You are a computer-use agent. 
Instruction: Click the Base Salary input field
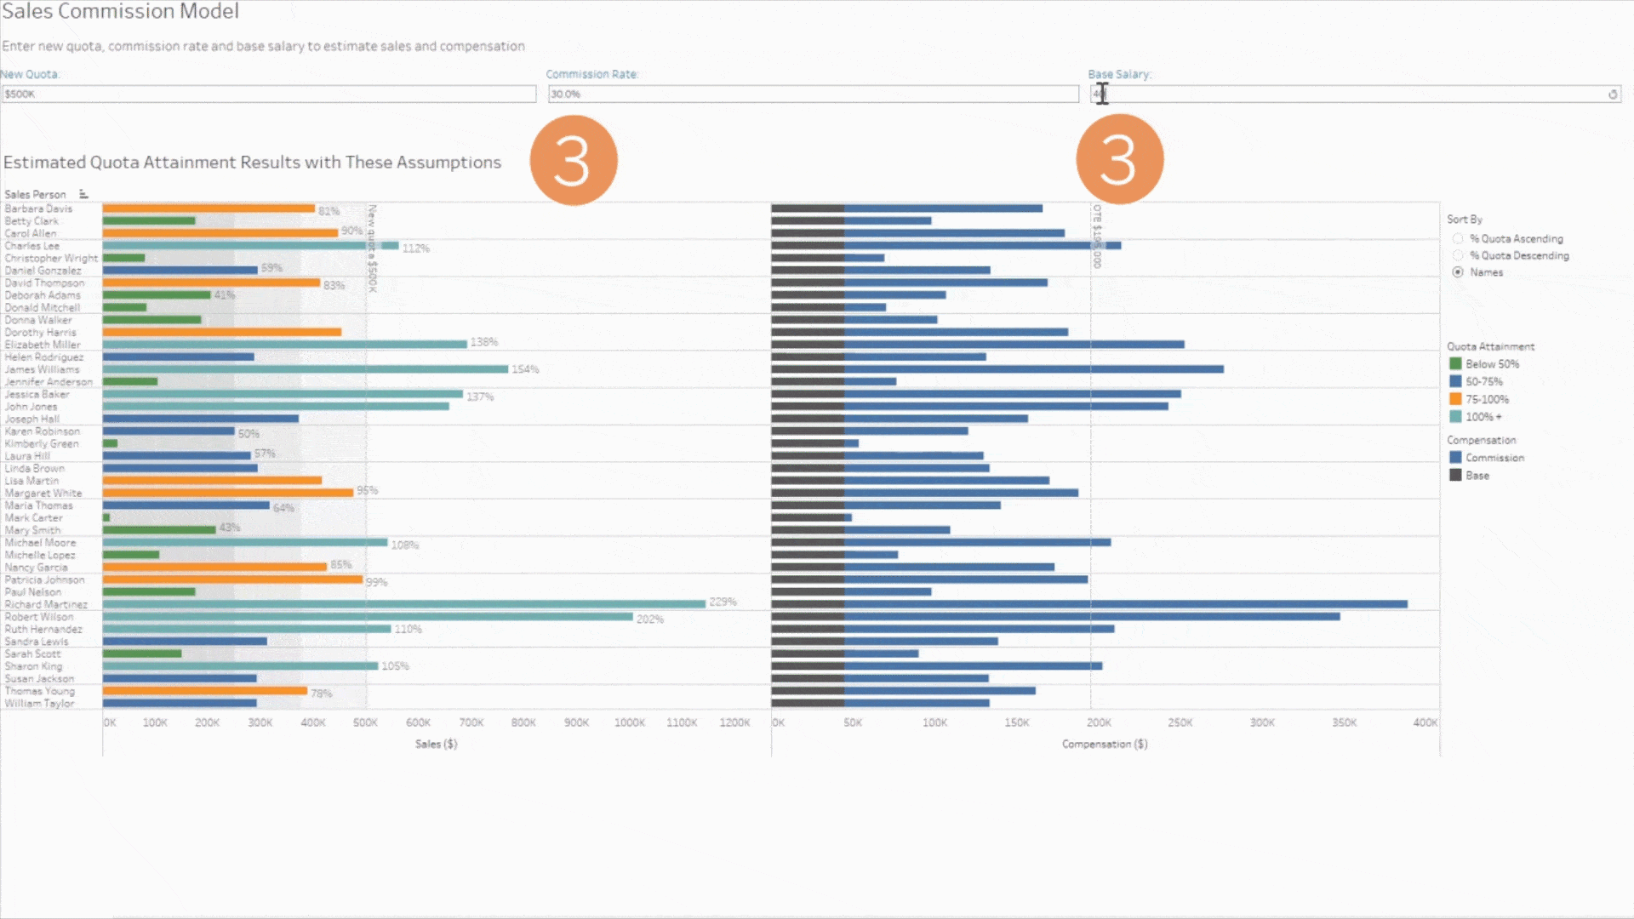pos(1355,93)
